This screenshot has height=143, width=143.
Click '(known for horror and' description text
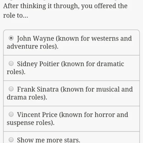[94, 115]
